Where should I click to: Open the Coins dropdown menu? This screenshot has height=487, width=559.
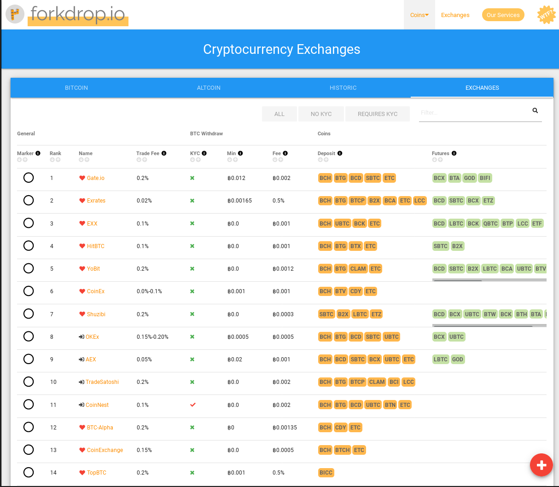419,15
